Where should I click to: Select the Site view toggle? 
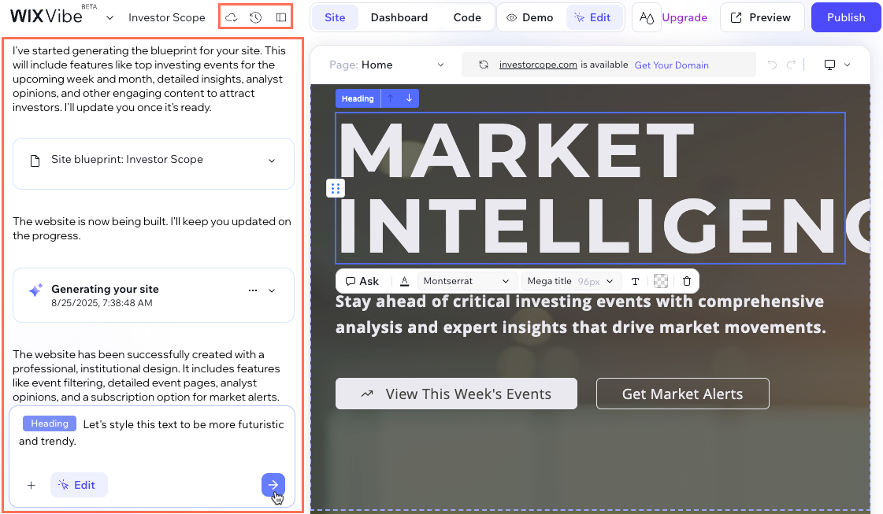[x=334, y=17]
